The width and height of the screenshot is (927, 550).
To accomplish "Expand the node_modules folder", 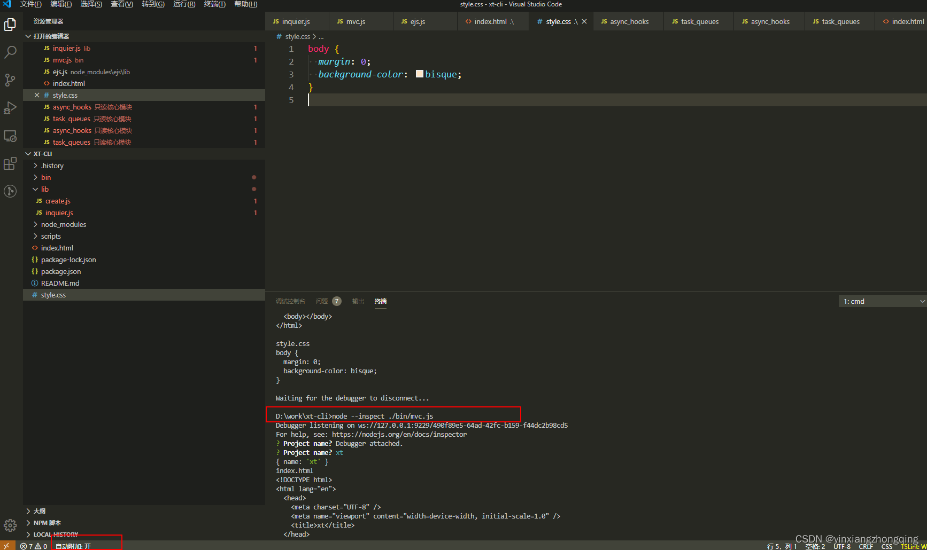I will (x=63, y=224).
